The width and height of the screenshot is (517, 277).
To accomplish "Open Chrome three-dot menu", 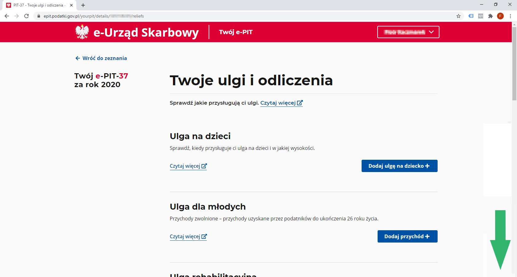I will tap(510, 16).
